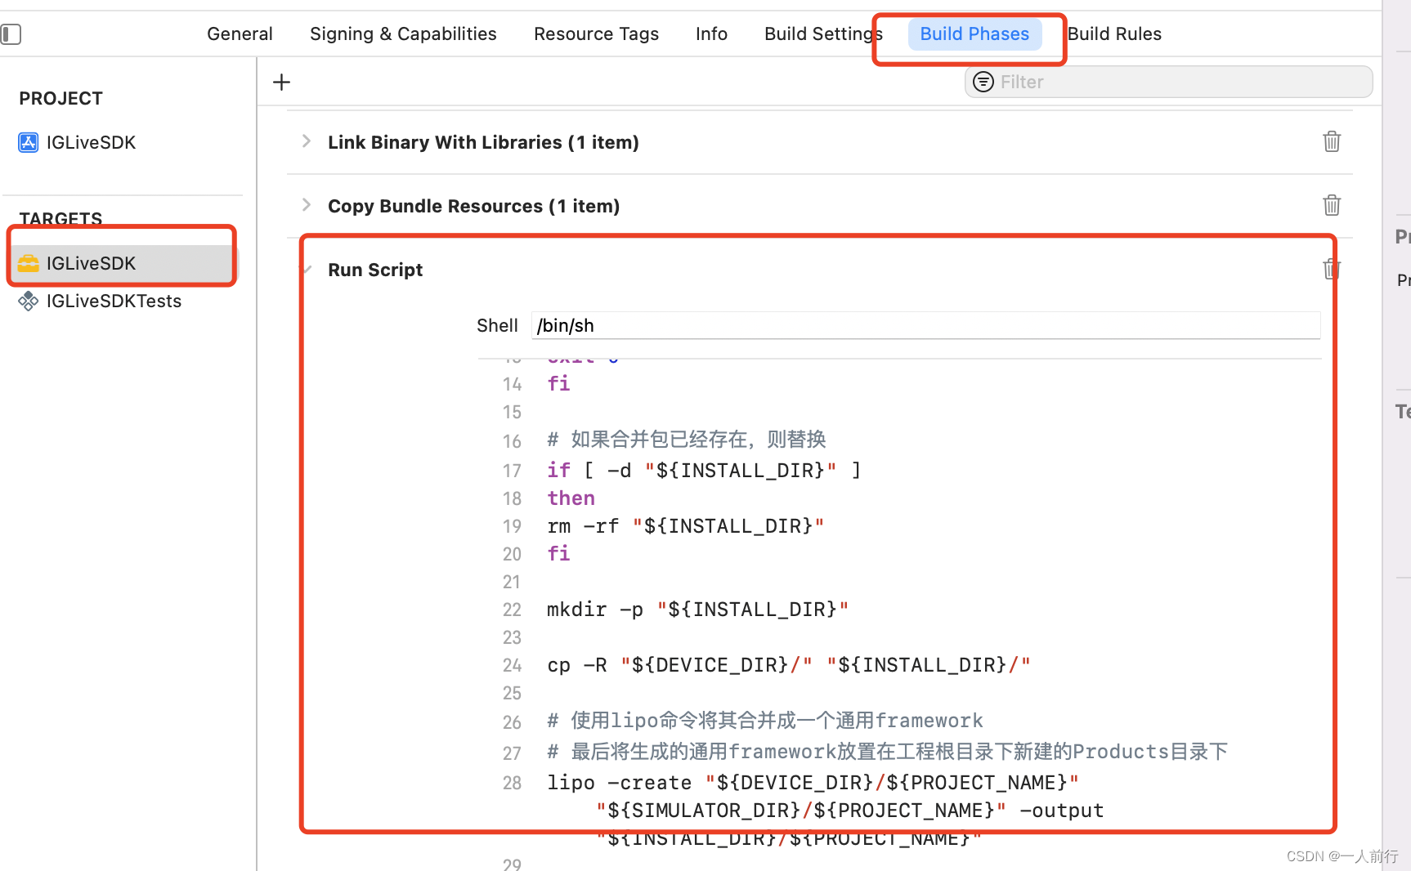
Task: Click the Copy Bundle Resources title
Action: click(473, 206)
